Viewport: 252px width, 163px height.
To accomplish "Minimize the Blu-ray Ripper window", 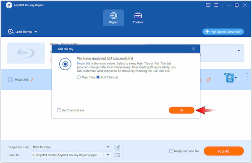I will (x=229, y=5).
